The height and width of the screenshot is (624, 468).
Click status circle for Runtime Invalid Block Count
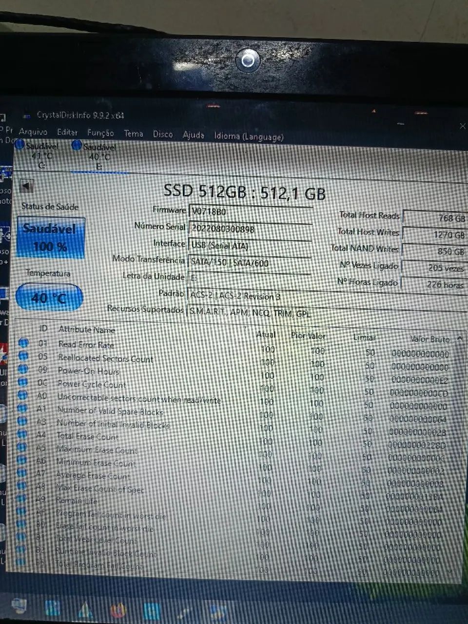20,549
